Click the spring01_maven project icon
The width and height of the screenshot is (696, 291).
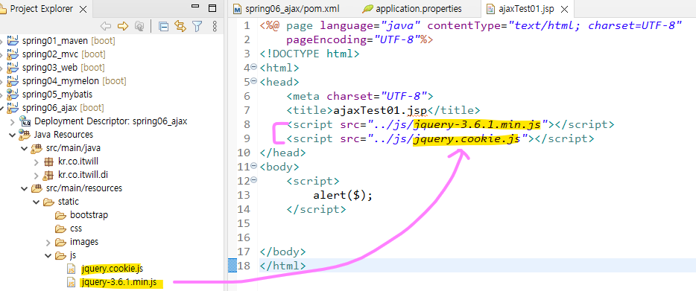tap(13, 41)
